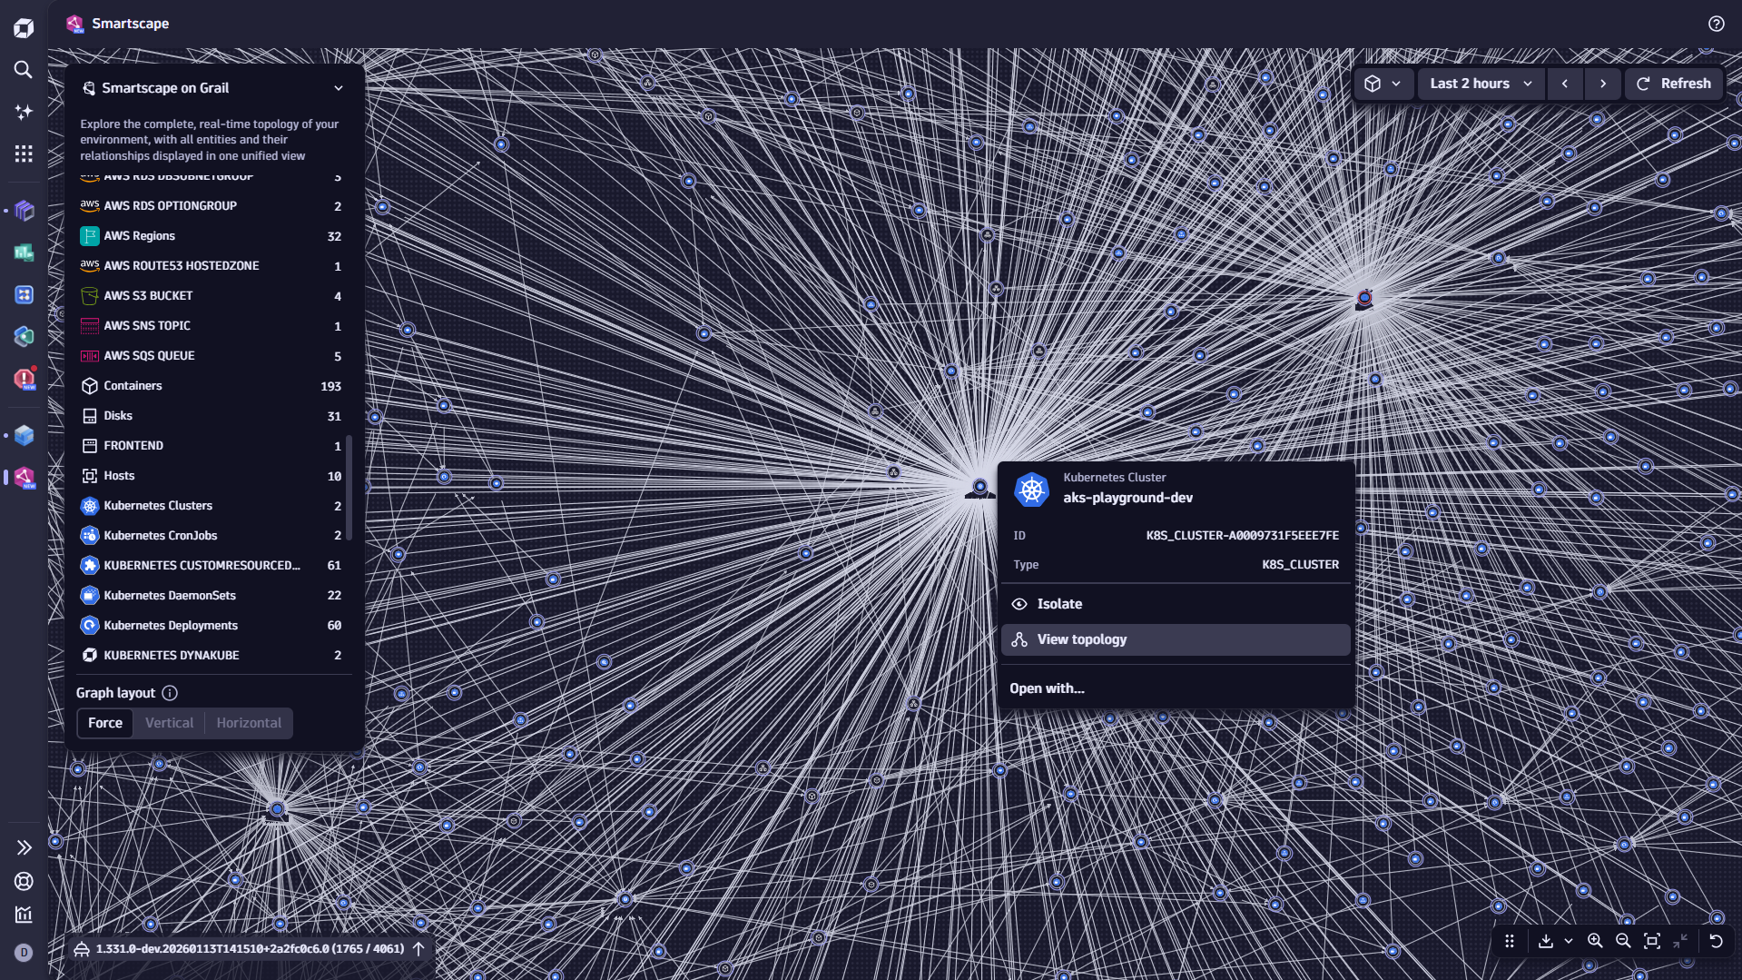Screen dimensions: 1742x980
Task: Open the help question mark icon
Action: coord(1716,24)
